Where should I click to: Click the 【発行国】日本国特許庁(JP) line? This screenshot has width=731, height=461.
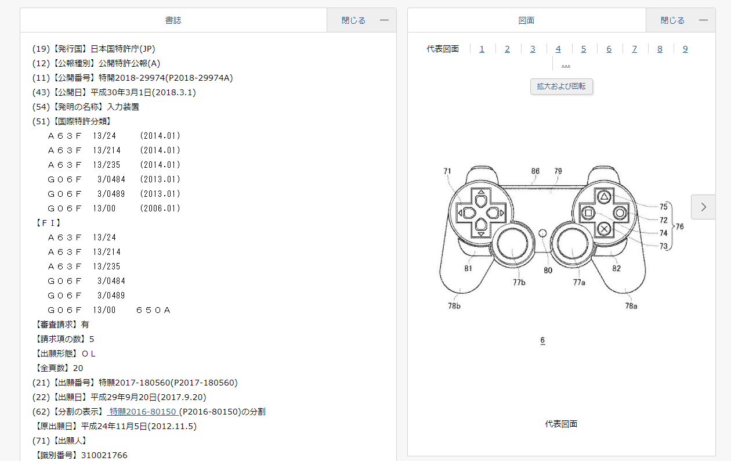pyautogui.click(x=94, y=49)
